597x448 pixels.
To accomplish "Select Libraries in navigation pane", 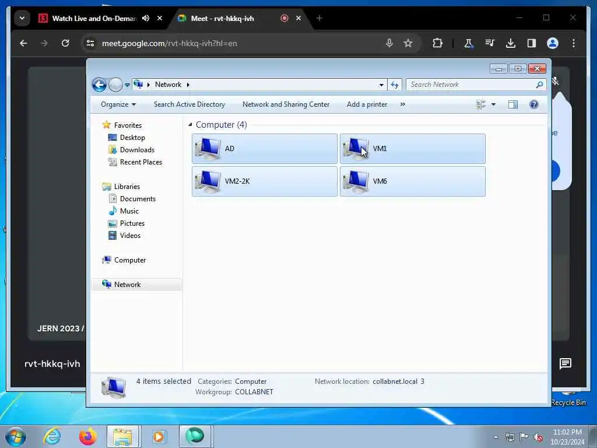I will coord(121,187).
